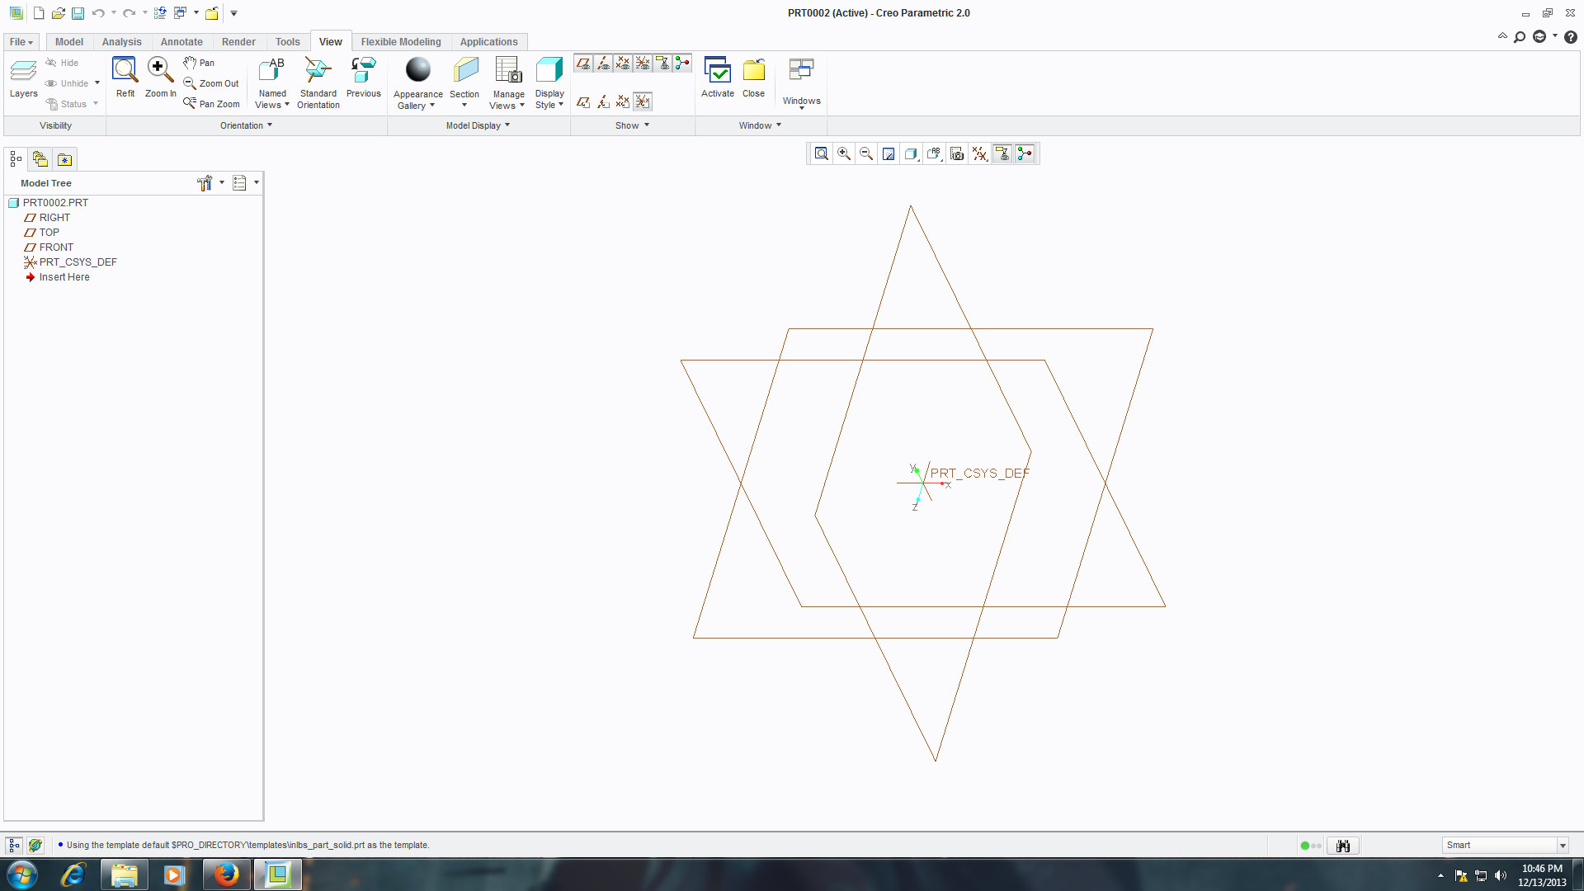Screen dimensions: 1584x891
Task: Select FRONT plane in Model Tree
Action: click(x=56, y=247)
